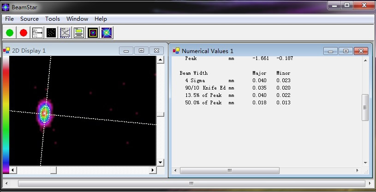Click the main window scroll left arrow
Viewport: 376px width, 192px height.
6,184
